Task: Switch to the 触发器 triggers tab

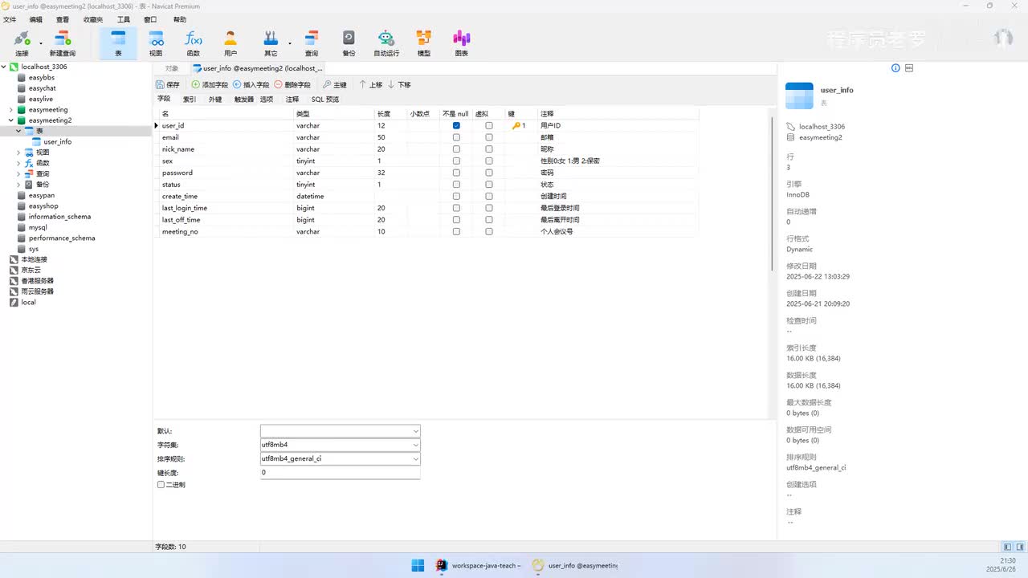Action: pyautogui.click(x=244, y=100)
